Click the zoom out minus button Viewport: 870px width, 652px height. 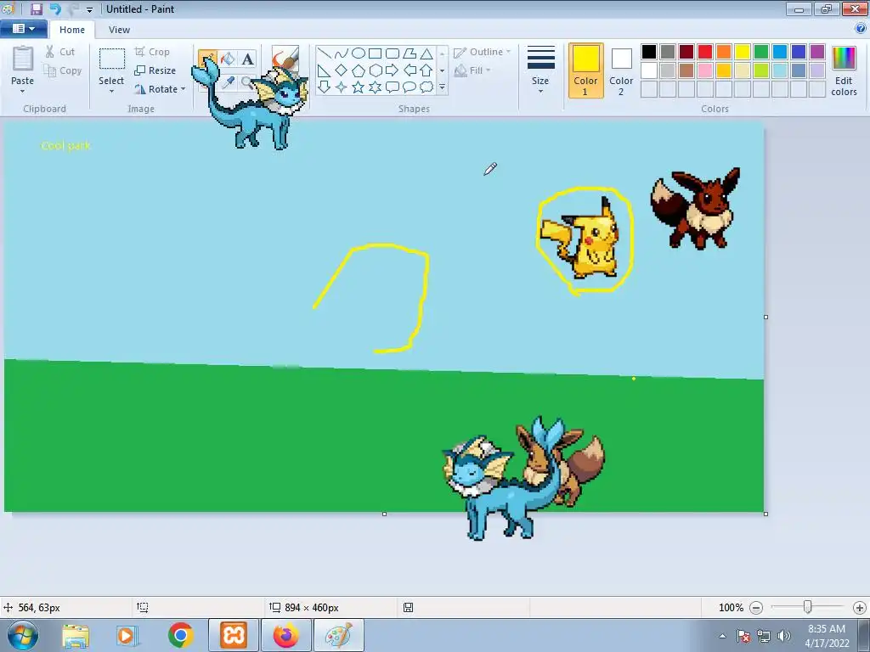[755, 608]
